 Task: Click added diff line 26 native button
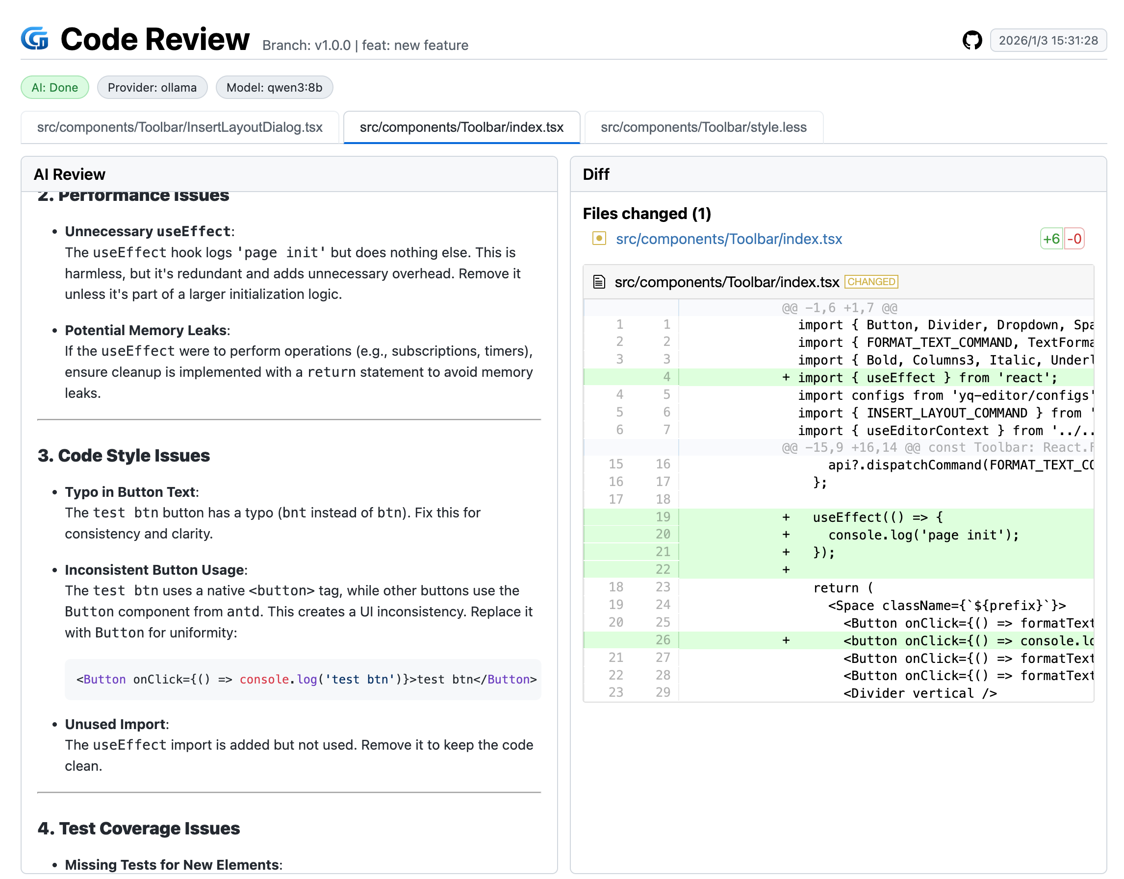(838, 640)
